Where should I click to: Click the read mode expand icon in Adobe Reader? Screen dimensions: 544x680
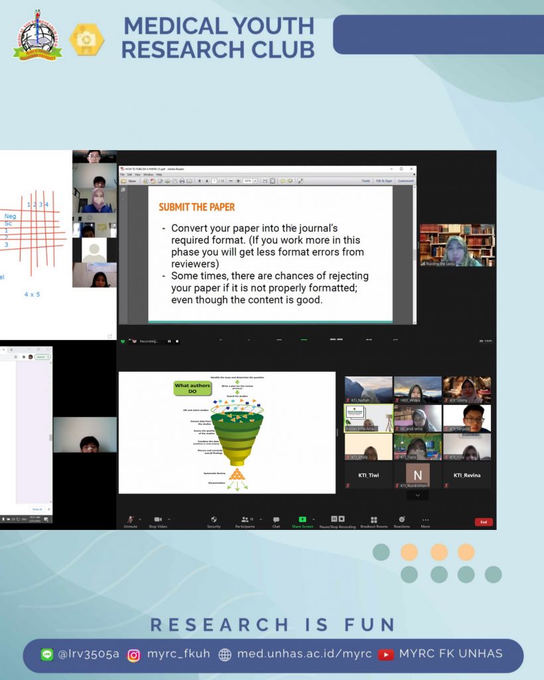[300, 181]
